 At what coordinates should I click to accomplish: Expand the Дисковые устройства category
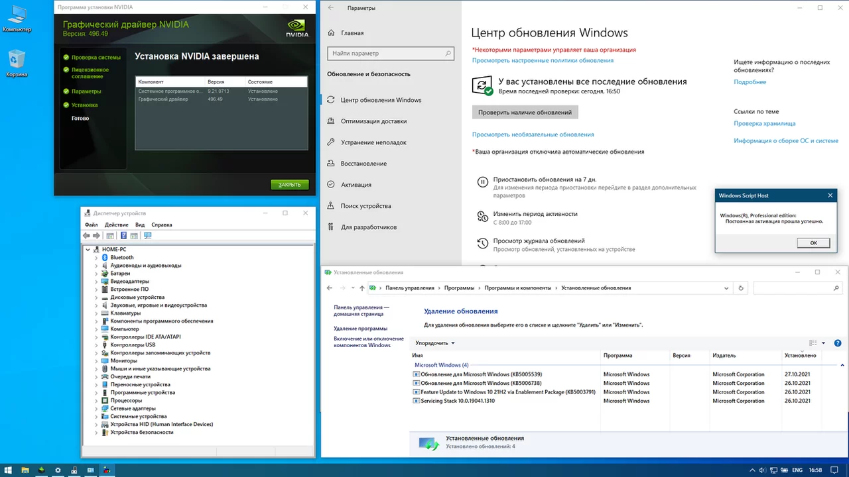click(96, 297)
